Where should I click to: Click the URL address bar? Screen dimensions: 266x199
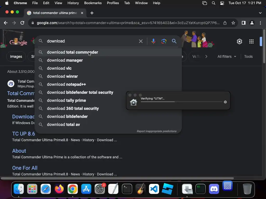click(128, 23)
